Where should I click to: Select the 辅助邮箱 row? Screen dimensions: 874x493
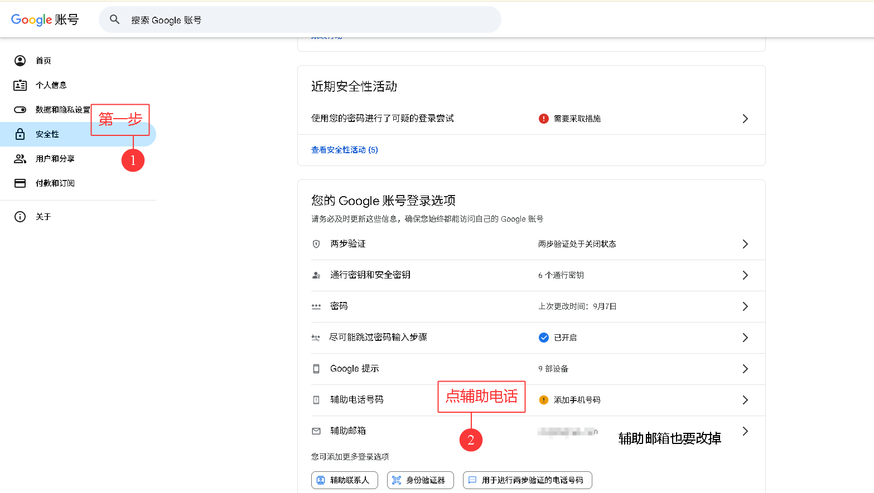[348, 431]
